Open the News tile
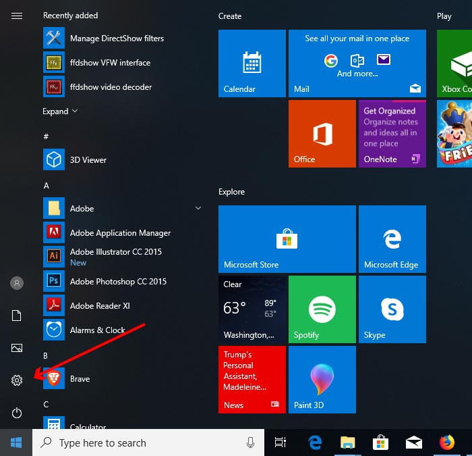472x456 pixels. pos(252,380)
